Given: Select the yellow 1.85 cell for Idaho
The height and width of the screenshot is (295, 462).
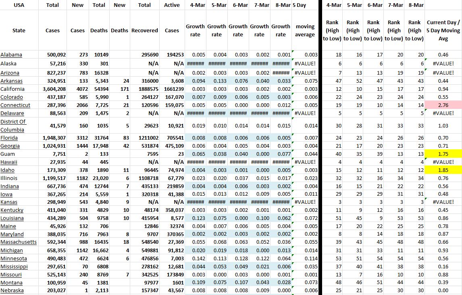Looking at the screenshot, I should [x=443, y=170].
